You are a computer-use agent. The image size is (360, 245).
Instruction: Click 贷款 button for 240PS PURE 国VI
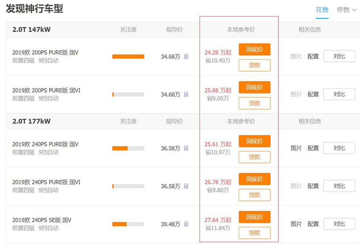tap(254, 195)
